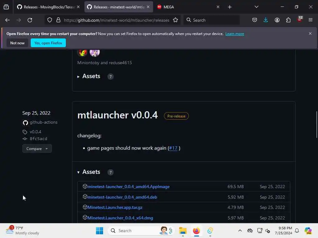318x238 pixels.
Task: Bookmark this page with star icon
Action: pos(175,20)
